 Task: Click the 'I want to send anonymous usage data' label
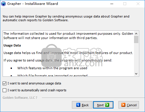(34, 83)
